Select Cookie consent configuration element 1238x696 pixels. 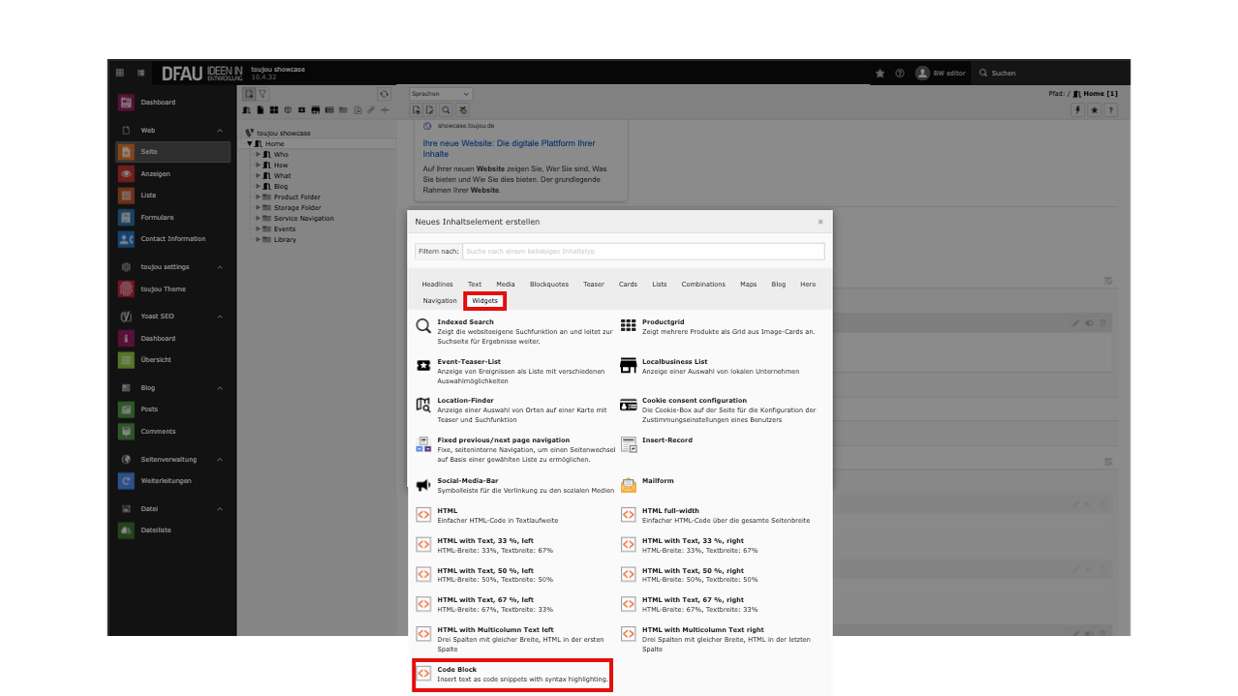tap(694, 401)
